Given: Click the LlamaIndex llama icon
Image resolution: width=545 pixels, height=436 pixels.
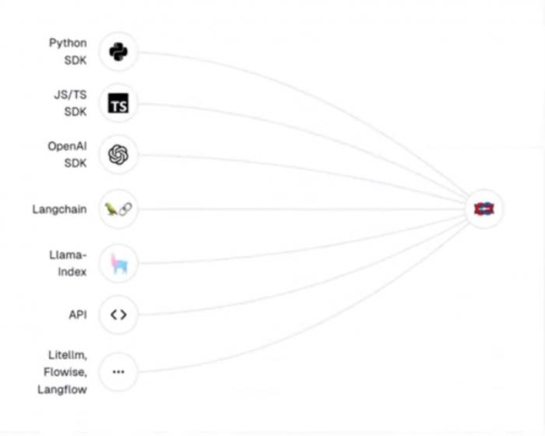Looking at the screenshot, I should point(119,263).
